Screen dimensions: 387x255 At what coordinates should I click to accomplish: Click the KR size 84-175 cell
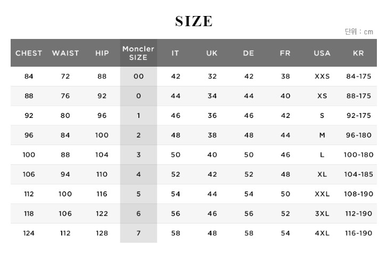pos(358,76)
